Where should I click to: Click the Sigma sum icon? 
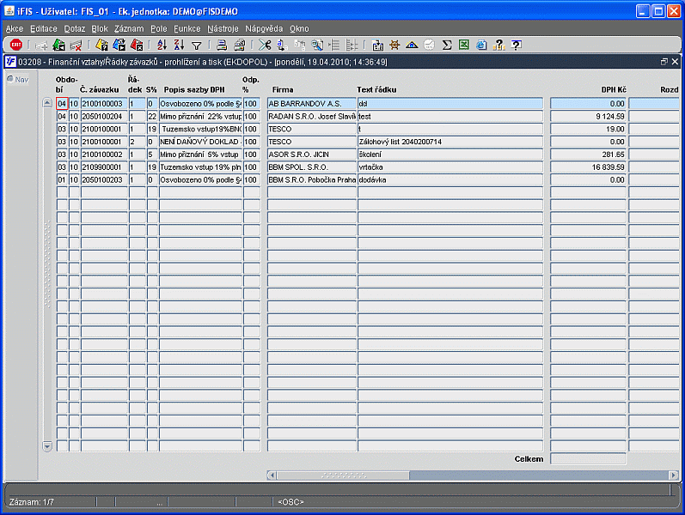click(446, 45)
